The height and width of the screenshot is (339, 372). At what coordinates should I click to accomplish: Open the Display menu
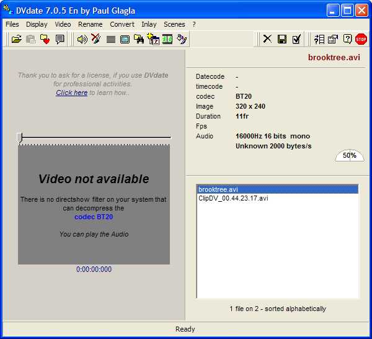pos(37,24)
